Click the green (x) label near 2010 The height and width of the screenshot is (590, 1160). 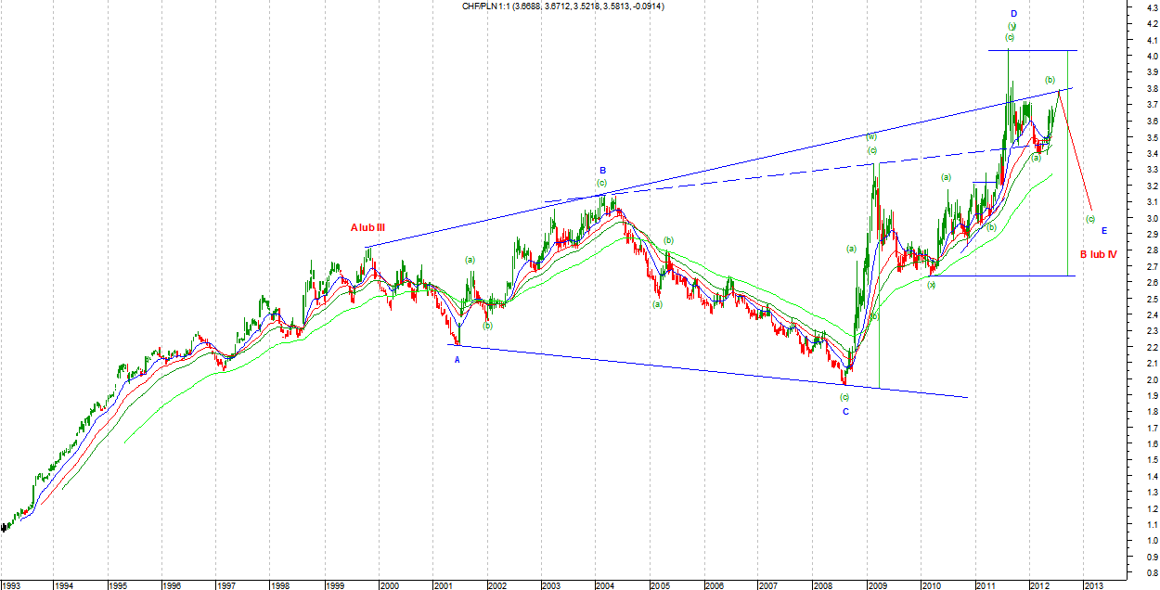tap(931, 285)
